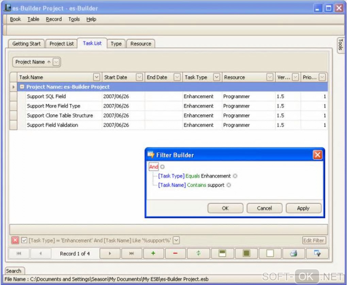Collapse the es-Builder Project group
This screenshot has height=285, width=347.
(22, 87)
